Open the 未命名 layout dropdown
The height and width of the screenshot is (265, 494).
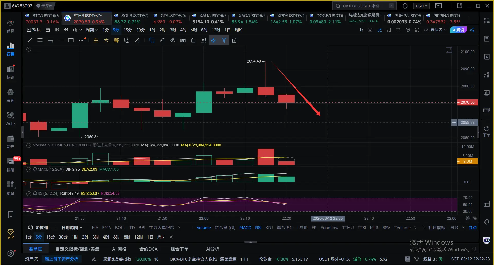coord(435,30)
